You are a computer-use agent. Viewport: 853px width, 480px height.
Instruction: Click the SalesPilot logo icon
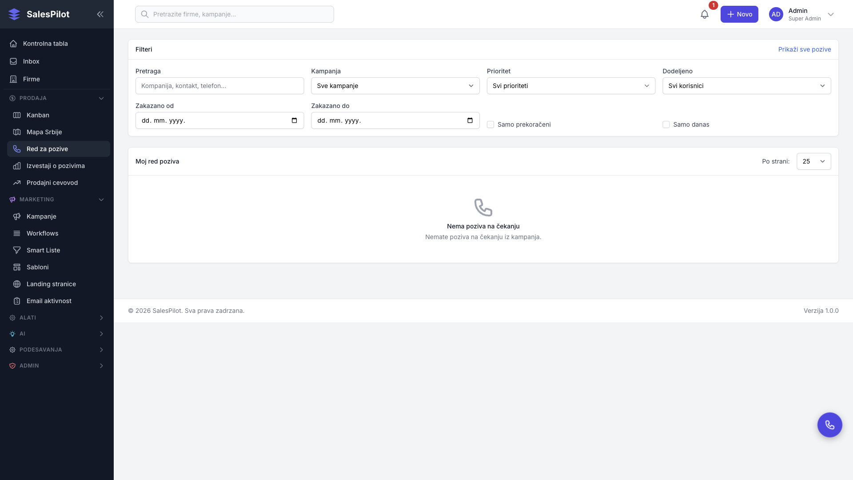pyautogui.click(x=14, y=14)
